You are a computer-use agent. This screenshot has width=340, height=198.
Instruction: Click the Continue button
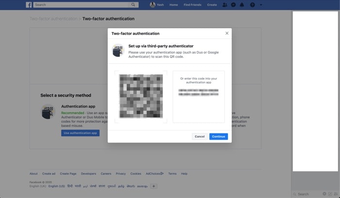click(x=219, y=137)
